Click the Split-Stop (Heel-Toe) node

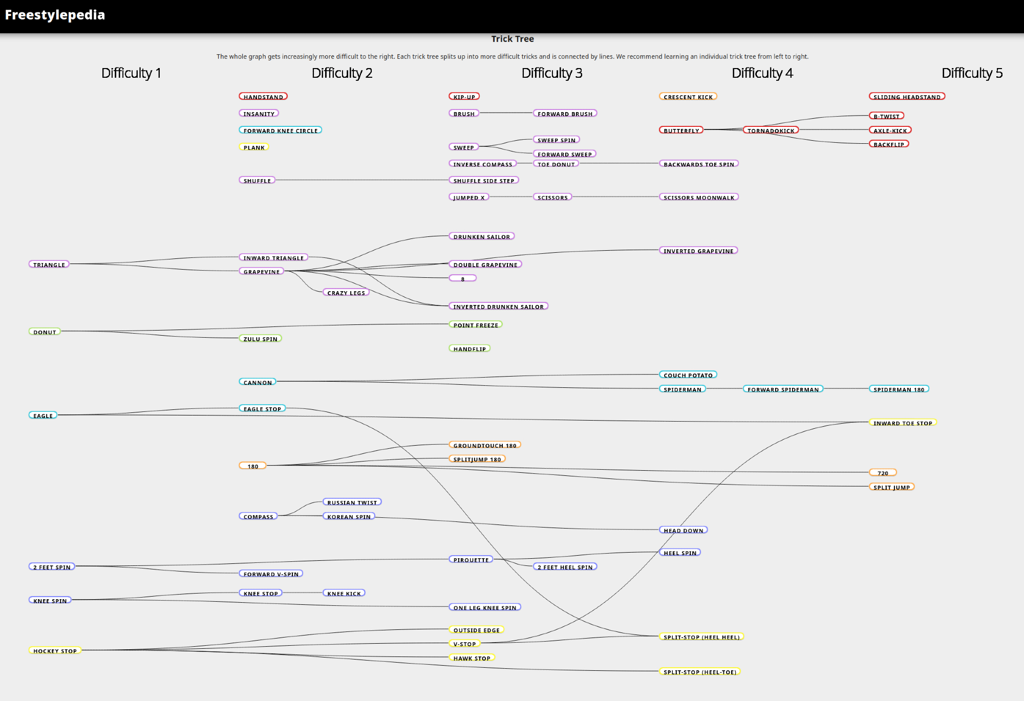tap(699, 672)
